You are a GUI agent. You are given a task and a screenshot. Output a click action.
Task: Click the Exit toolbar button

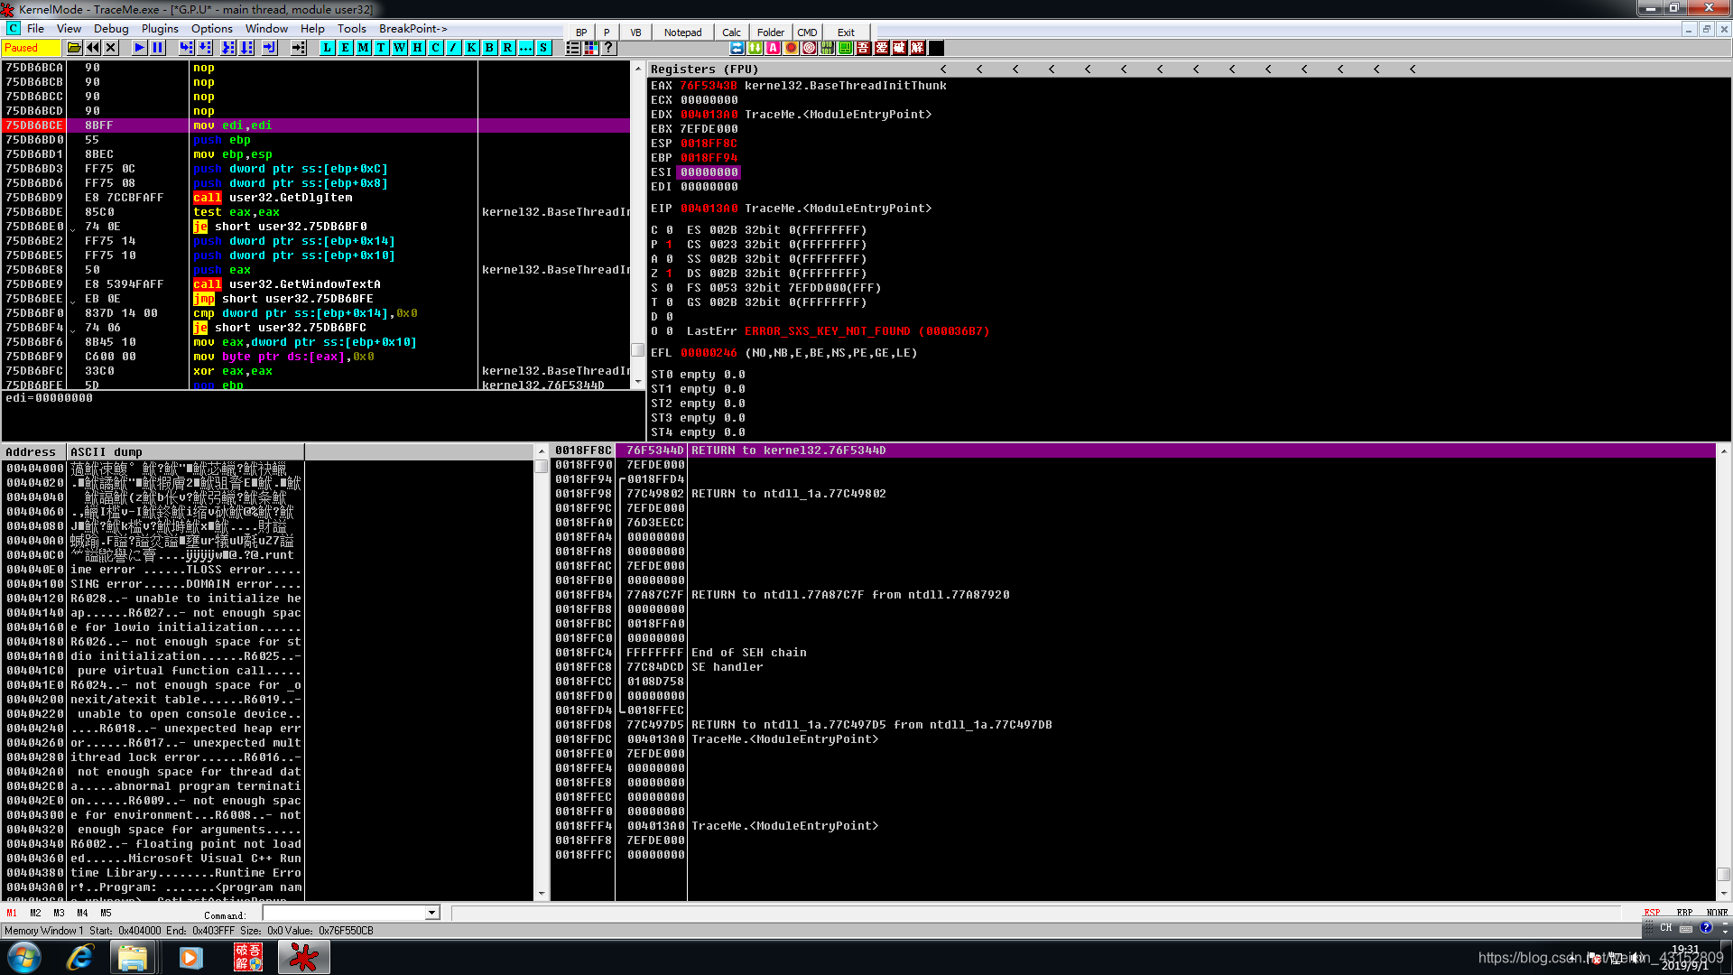[x=846, y=32]
